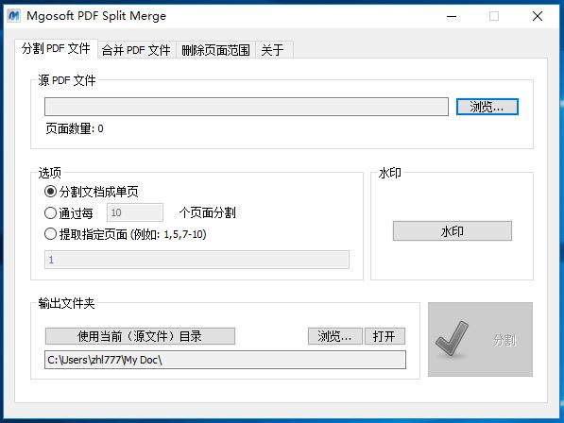Screen dimensions: 564x423
Task: Select 提取指定页面 radio option
Action: click(x=50, y=234)
